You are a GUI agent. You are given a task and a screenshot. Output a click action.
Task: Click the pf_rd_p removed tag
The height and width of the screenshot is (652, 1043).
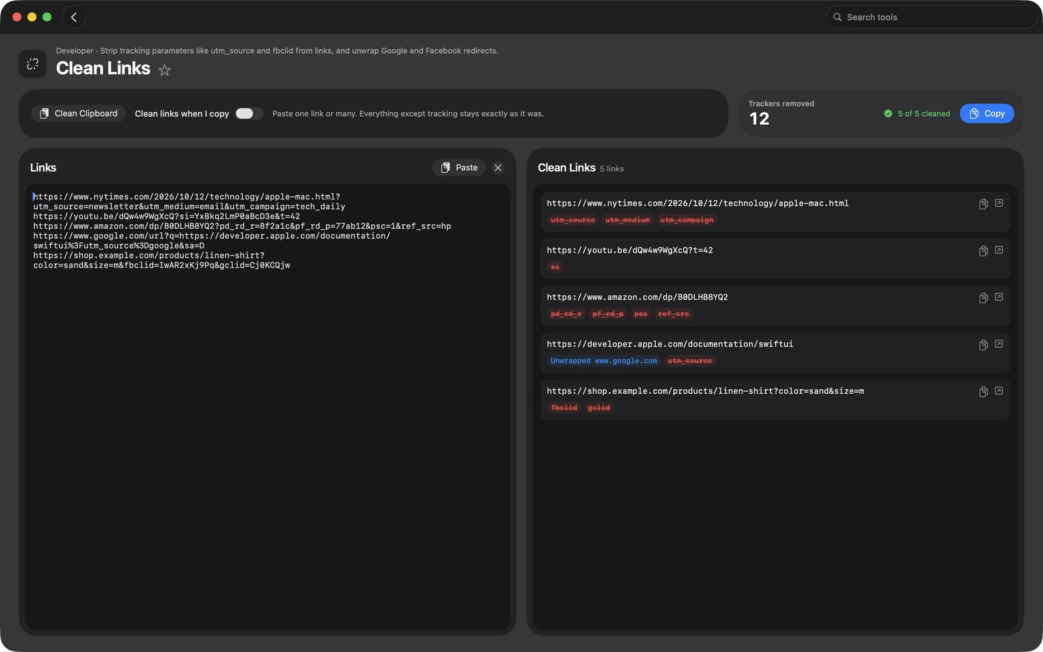(x=608, y=314)
